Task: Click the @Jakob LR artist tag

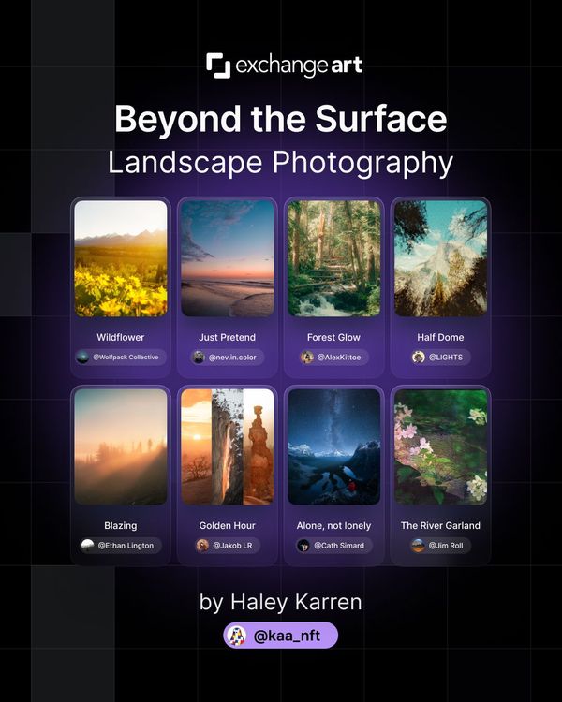Action: (228, 546)
